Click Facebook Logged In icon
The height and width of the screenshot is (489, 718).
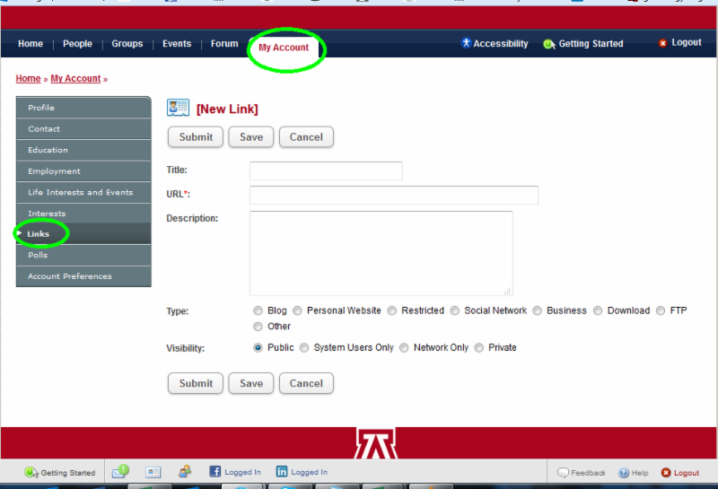[215, 472]
